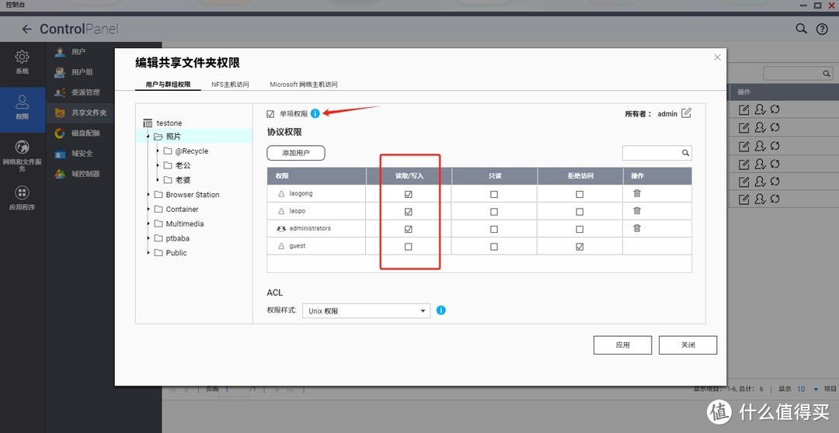Click the info icon beside 单项权限

click(315, 113)
